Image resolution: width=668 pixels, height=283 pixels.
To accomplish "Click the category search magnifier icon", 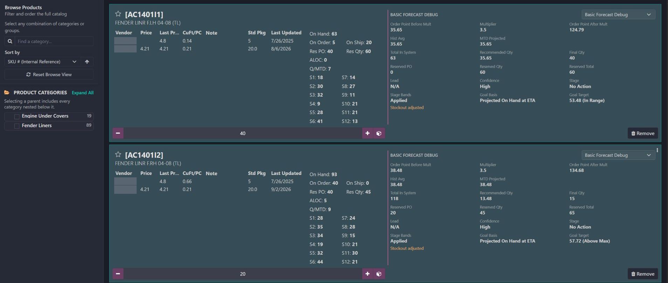I will coord(10,41).
